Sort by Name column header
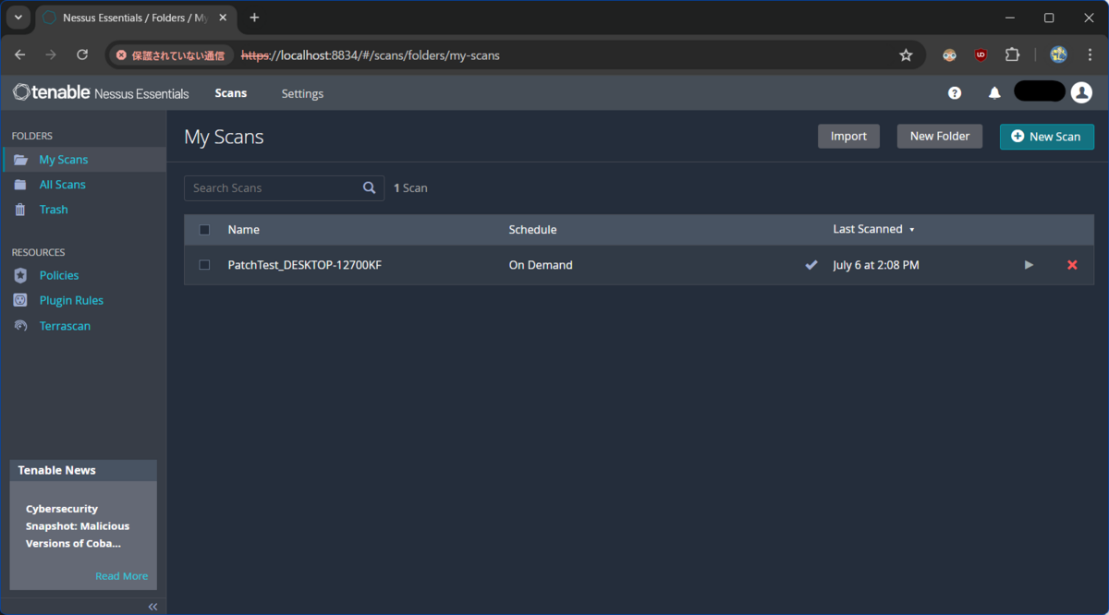The image size is (1109, 615). [x=244, y=230]
